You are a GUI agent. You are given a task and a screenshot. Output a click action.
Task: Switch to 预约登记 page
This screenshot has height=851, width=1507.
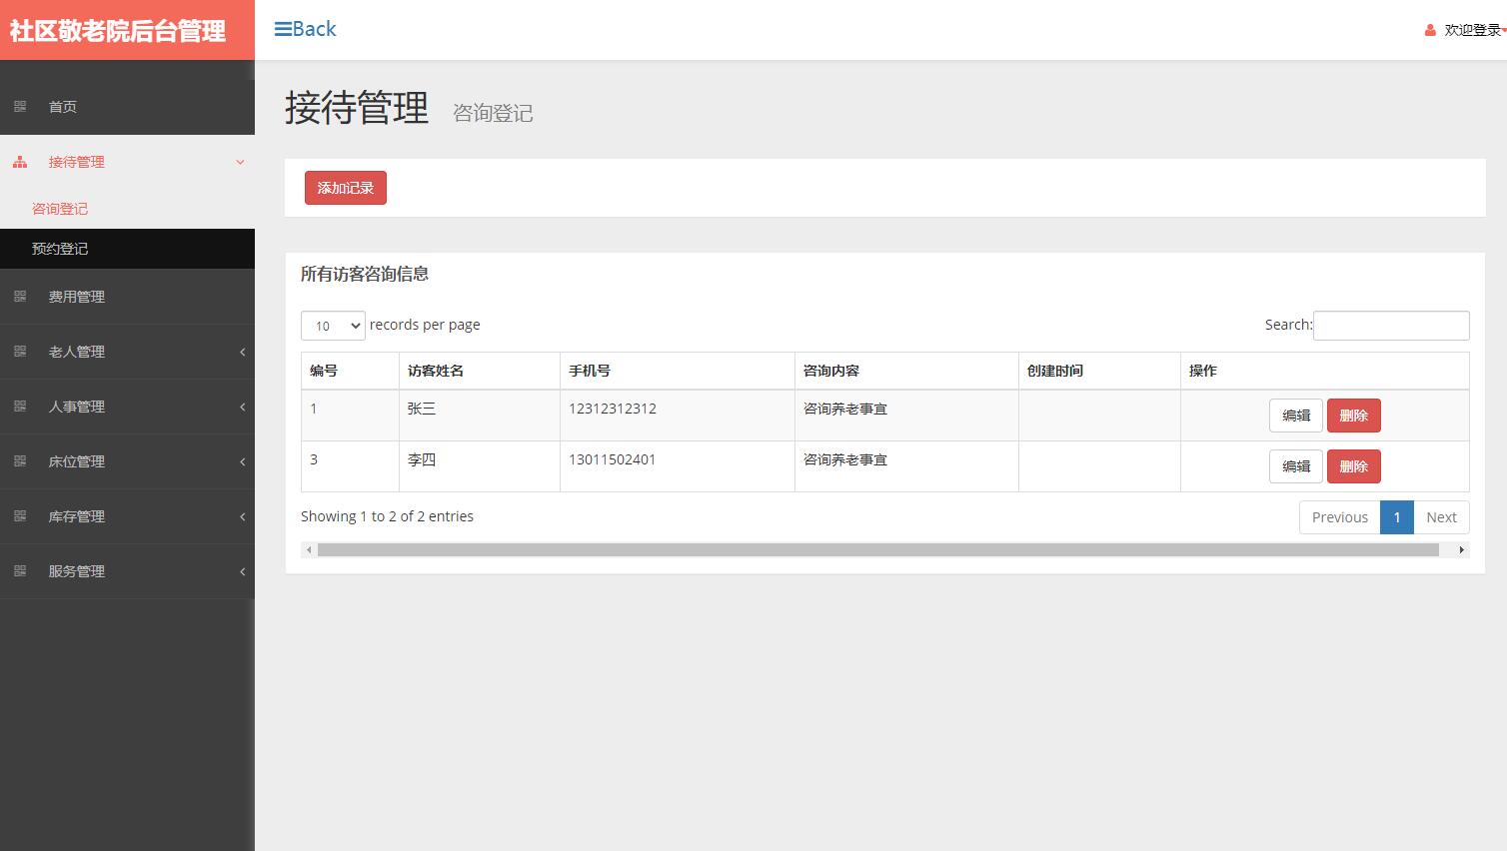[x=59, y=248]
